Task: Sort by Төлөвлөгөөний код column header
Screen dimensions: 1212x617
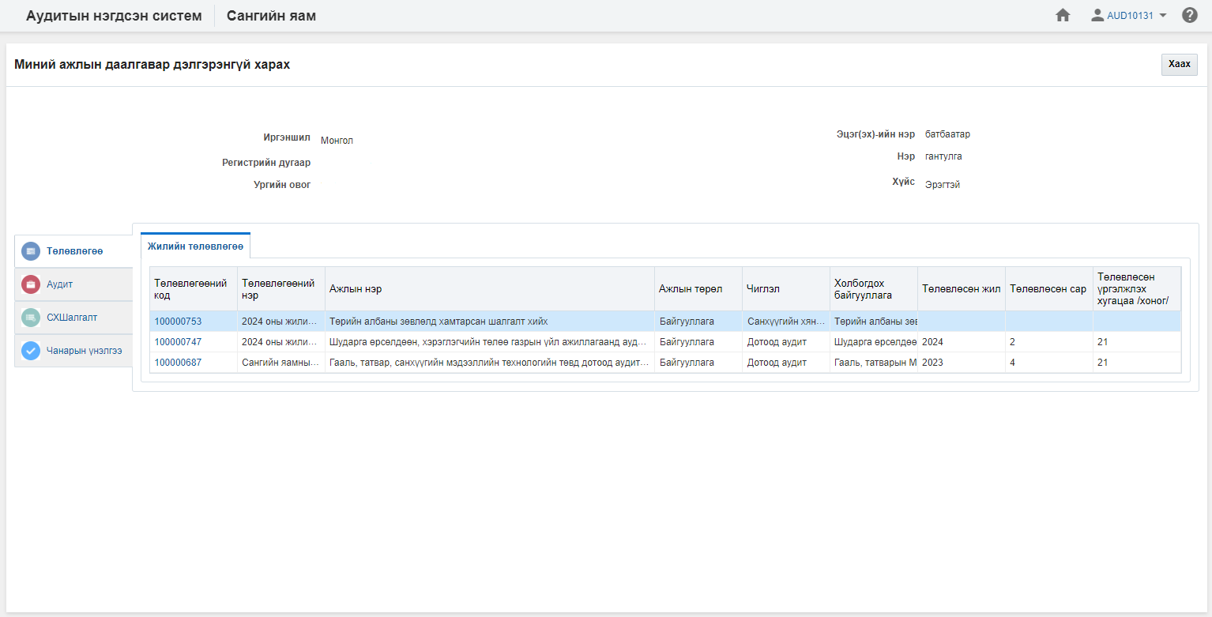Action: [x=194, y=289]
